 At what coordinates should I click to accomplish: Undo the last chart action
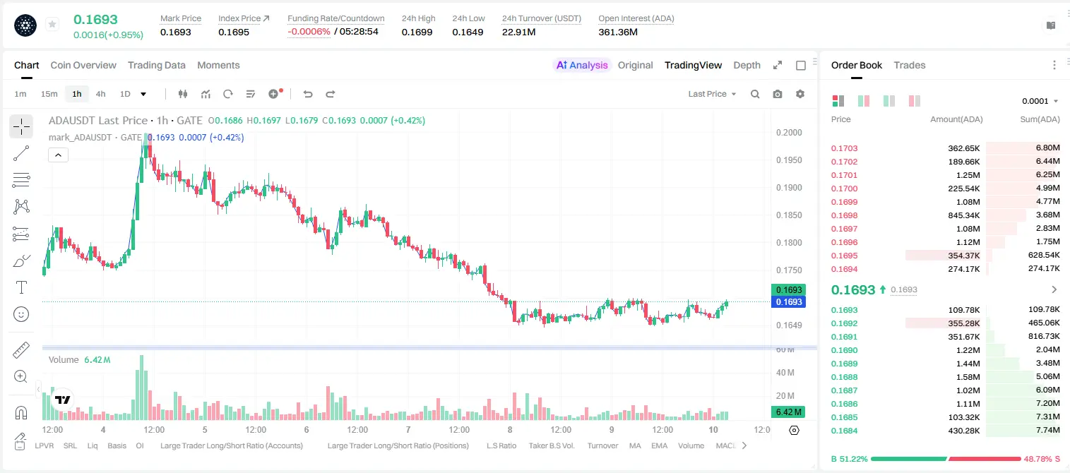point(307,94)
